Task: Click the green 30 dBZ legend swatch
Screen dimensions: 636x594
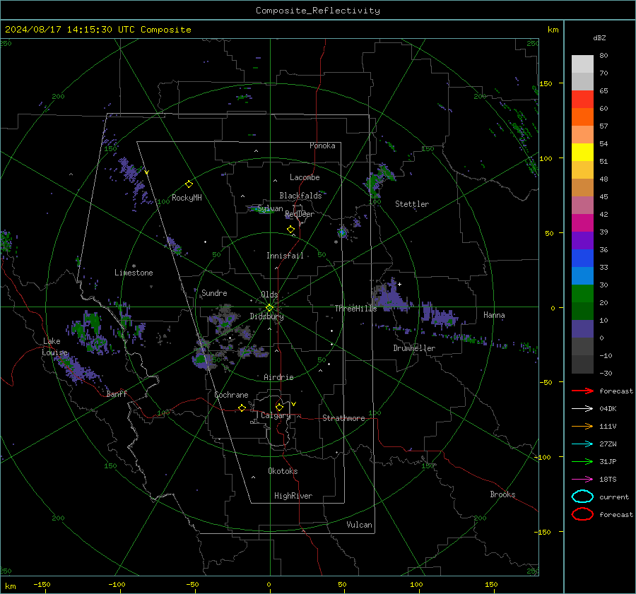Action: (582, 293)
